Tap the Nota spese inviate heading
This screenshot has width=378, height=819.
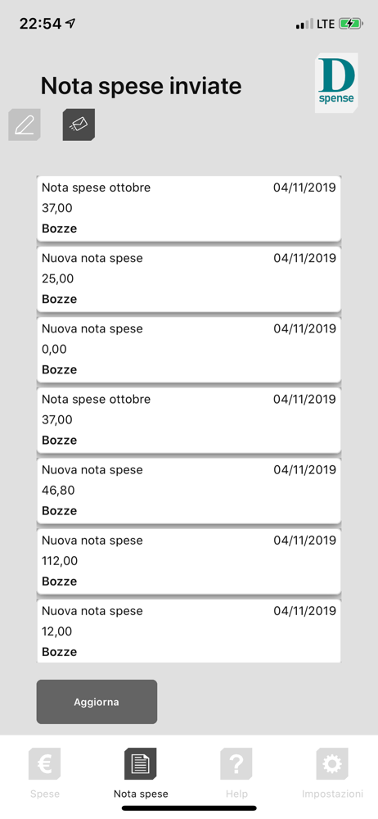point(141,86)
